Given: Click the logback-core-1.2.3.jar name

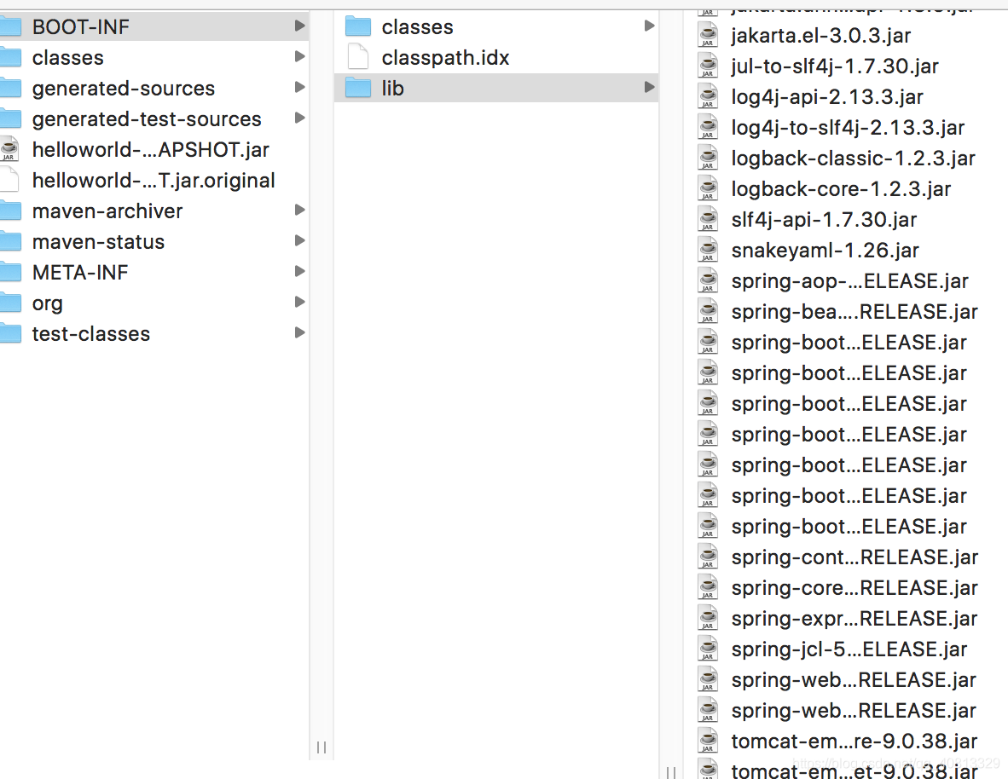Looking at the screenshot, I should 841,189.
